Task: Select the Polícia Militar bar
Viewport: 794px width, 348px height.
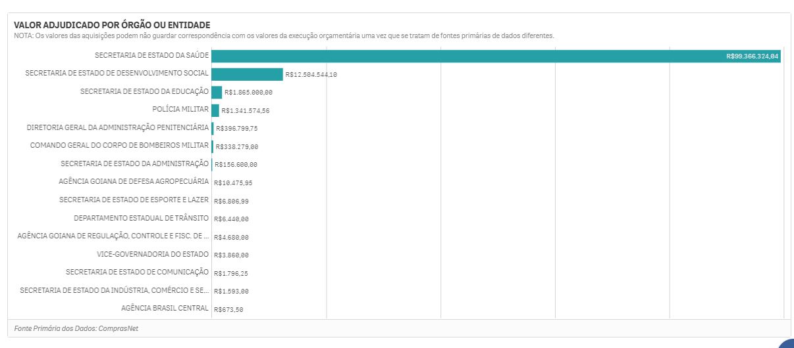Action: 215,110
